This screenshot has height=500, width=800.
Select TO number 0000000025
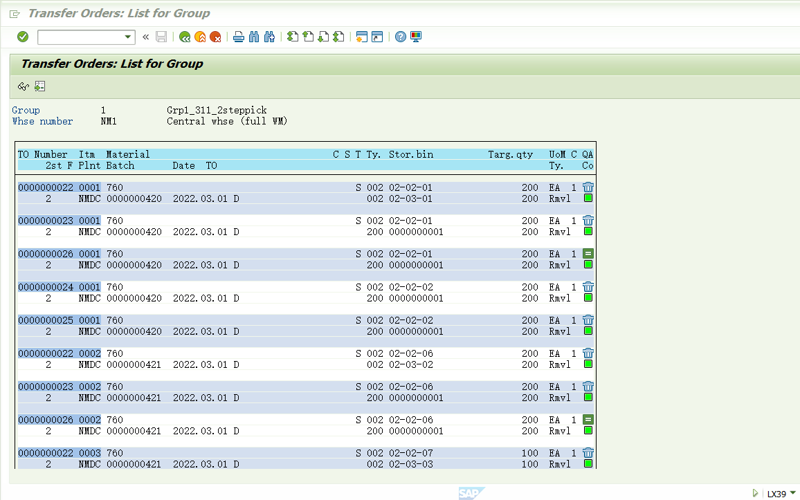tap(46, 320)
